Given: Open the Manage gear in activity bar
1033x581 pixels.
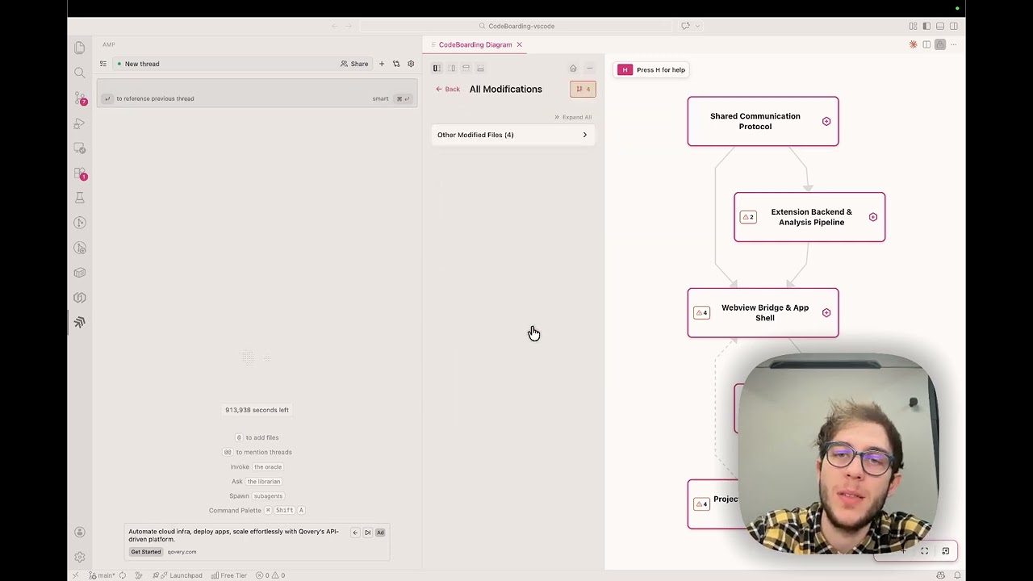Looking at the screenshot, I should pos(79,557).
